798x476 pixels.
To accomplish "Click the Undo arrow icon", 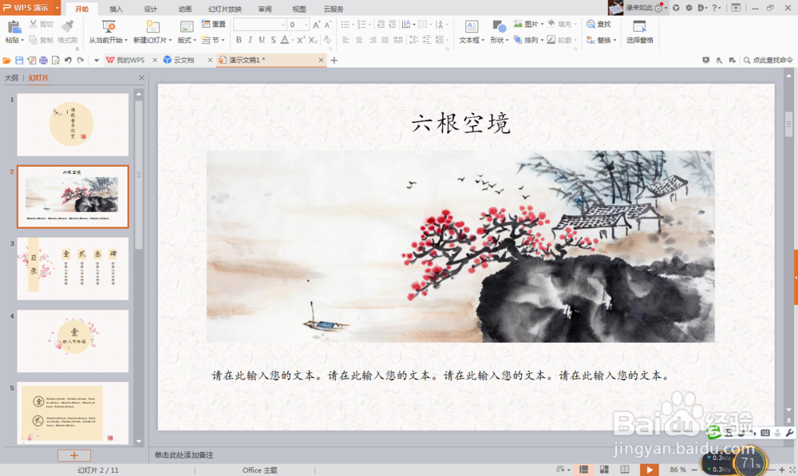I will point(68,60).
